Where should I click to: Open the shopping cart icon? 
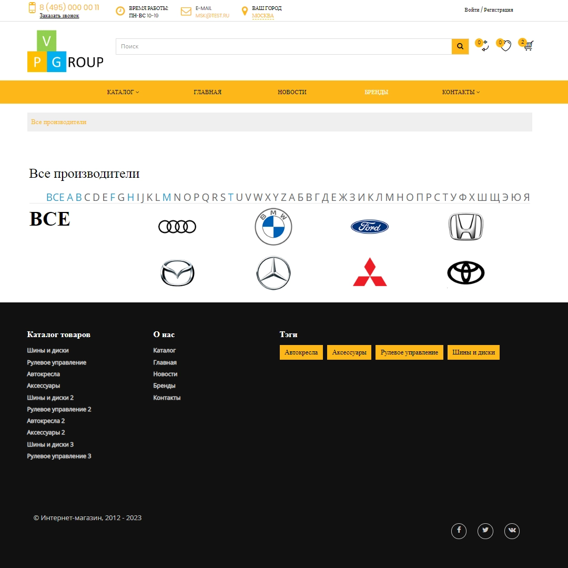(528, 46)
